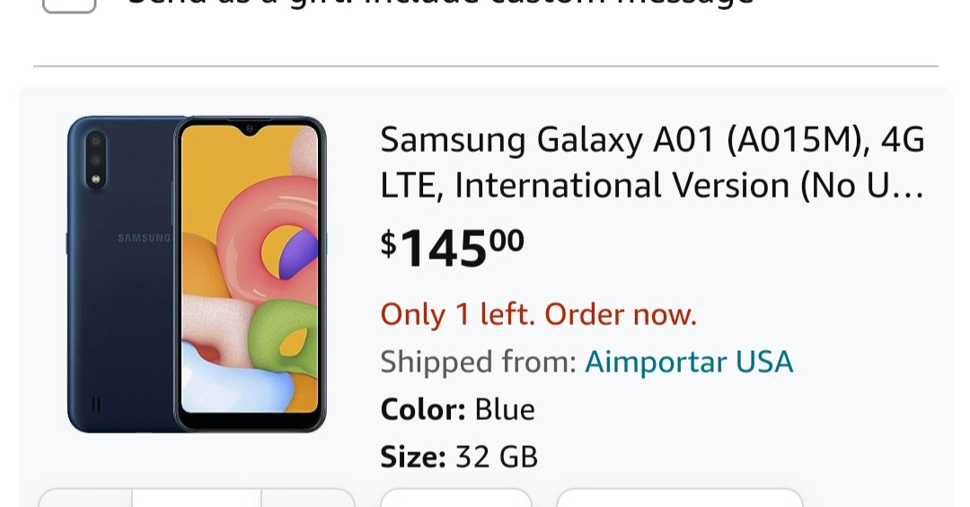Check the "Send as a gift" checkbox
Image resolution: width=970 pixels, height=507 pixels.
(69, 4)
